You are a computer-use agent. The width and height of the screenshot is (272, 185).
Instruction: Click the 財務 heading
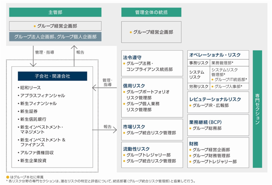click(194, 144)
